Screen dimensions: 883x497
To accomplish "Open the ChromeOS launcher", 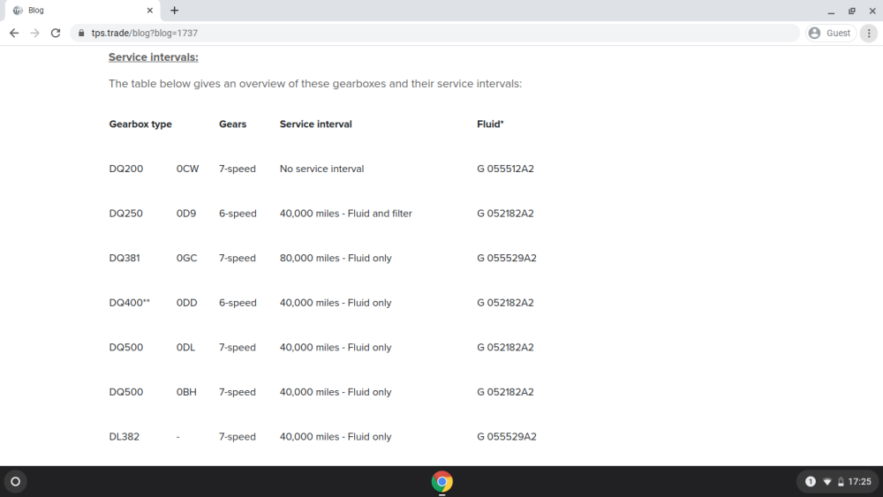I will coord(15,481).
